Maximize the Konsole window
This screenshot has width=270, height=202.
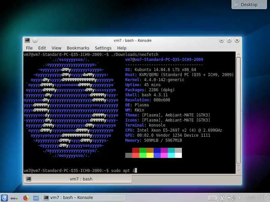229,40
